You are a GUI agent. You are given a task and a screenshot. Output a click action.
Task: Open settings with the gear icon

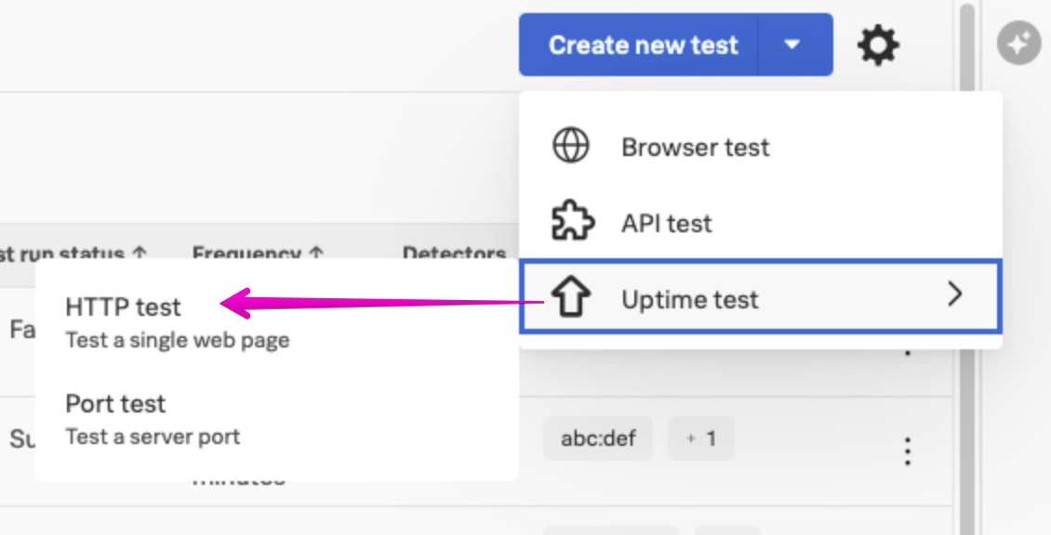tap(878, 45)
